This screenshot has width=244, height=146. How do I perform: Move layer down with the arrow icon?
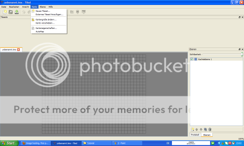[x=201, y=129]
